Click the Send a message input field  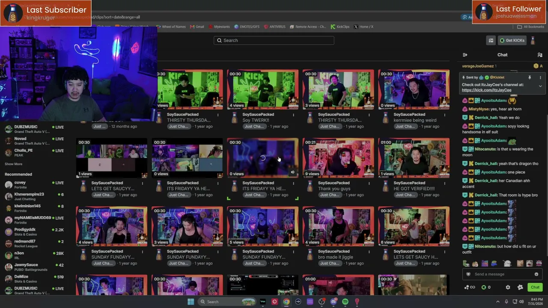[503, 274]
